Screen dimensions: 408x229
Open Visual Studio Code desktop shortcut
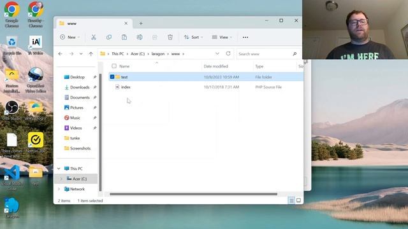(11, 178)
